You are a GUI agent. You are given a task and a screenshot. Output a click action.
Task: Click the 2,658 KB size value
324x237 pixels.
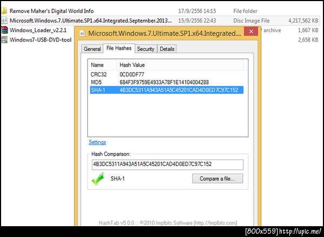click(x=308, y=40)
